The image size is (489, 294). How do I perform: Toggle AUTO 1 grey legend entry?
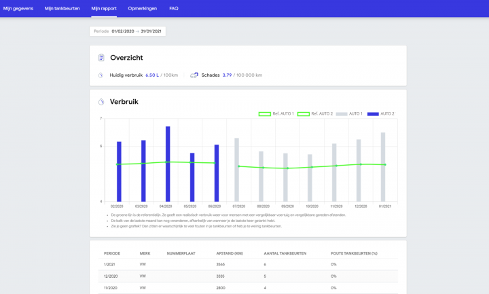pyautogui.click(x=349, y=114)
